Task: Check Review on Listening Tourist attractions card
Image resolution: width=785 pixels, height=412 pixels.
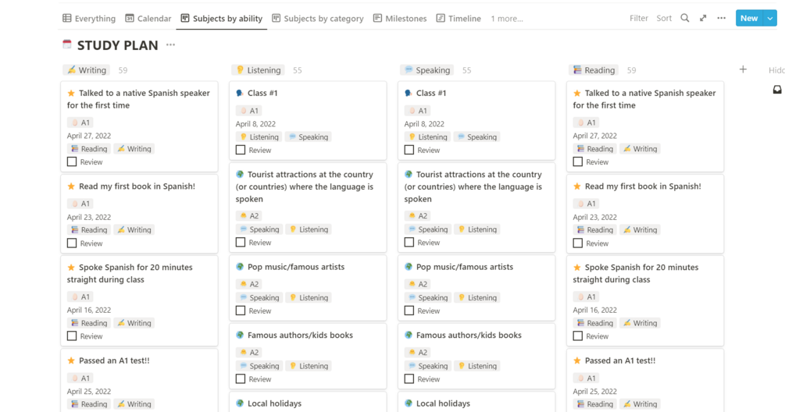Action: click(x=241, y=243)
